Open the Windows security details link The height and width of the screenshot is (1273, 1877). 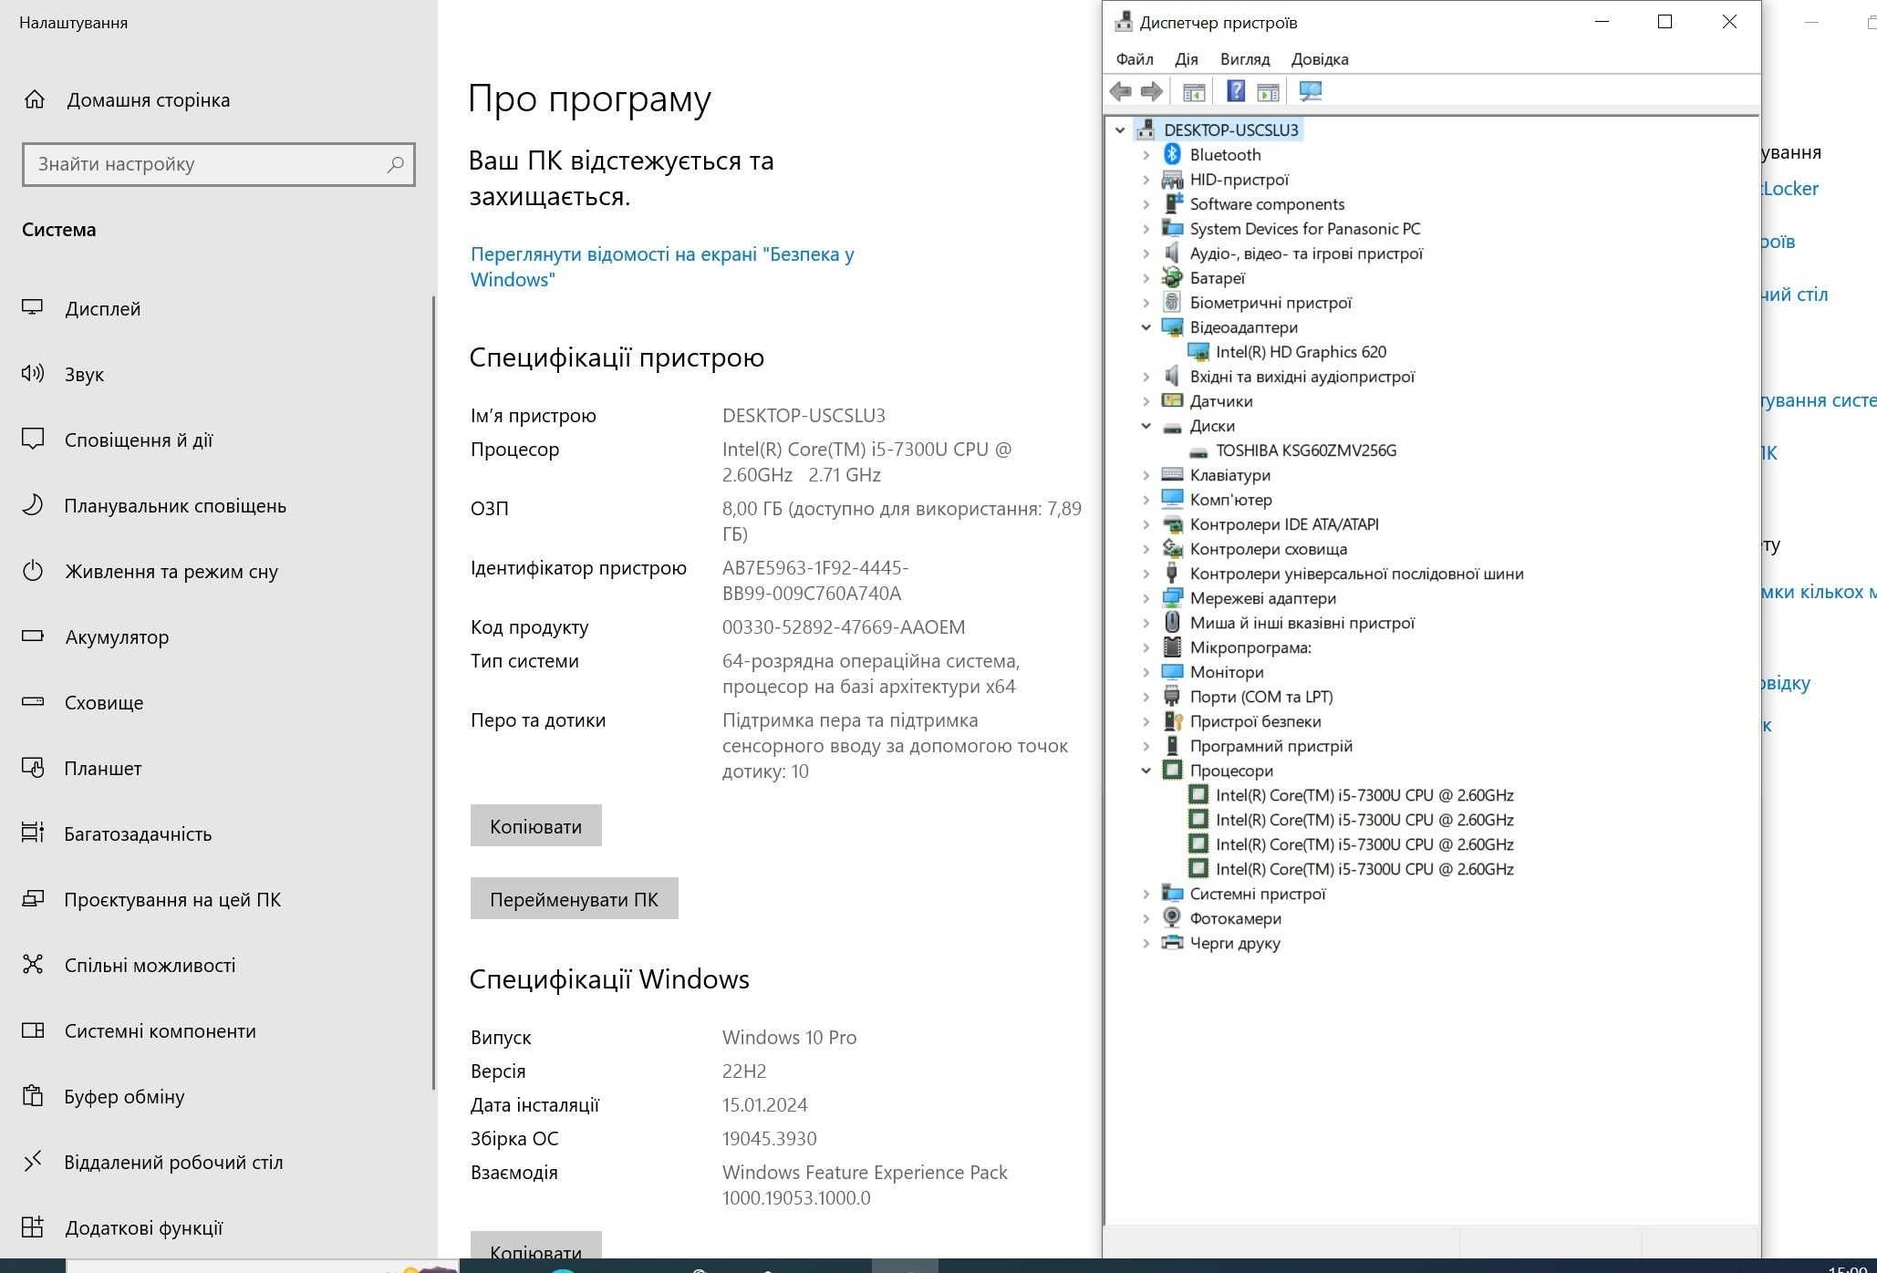coord(662,266)
